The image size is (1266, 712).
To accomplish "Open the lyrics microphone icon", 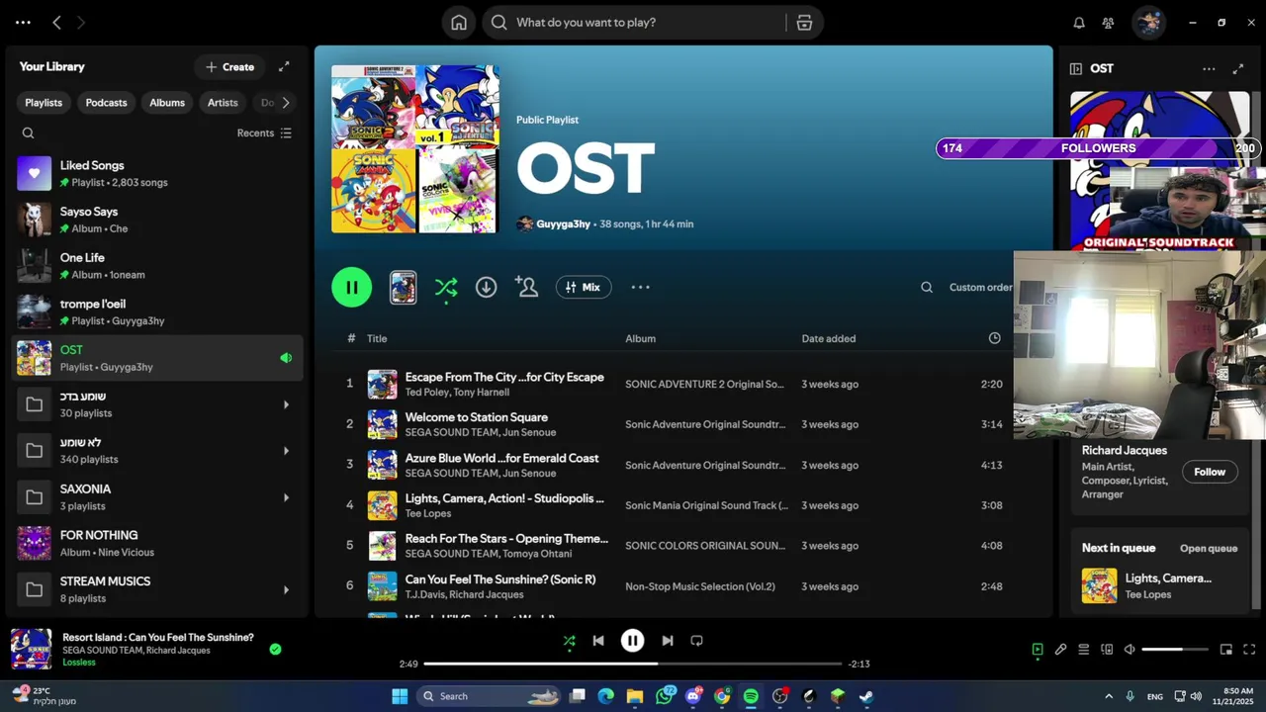I will tap(1060, 650).
